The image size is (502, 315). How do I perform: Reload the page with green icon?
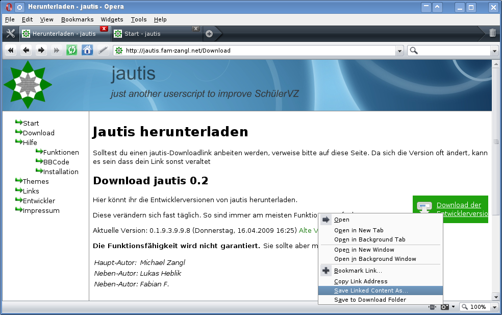pos(72,51)
